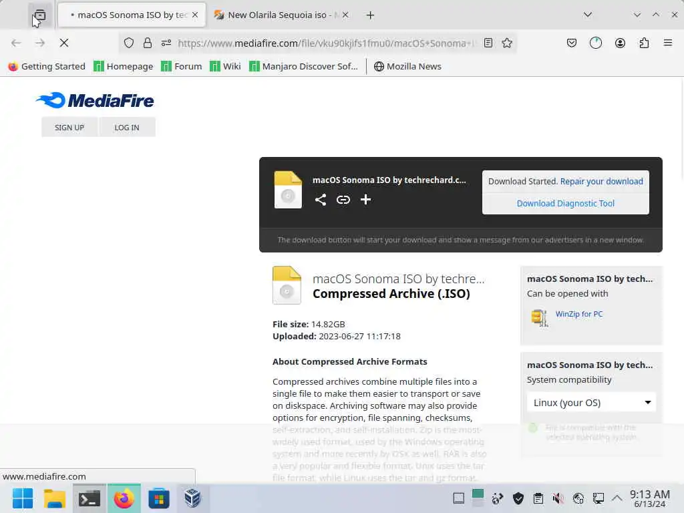Click the ISO file thumbnail in dark panel
684x513 pixels.
(x=288, y=190)
